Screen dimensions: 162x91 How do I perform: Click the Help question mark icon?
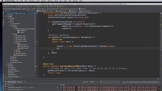65,6
